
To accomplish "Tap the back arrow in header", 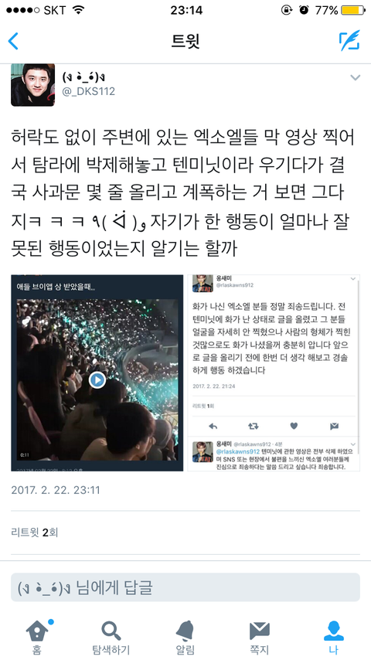I will point(13,41).
